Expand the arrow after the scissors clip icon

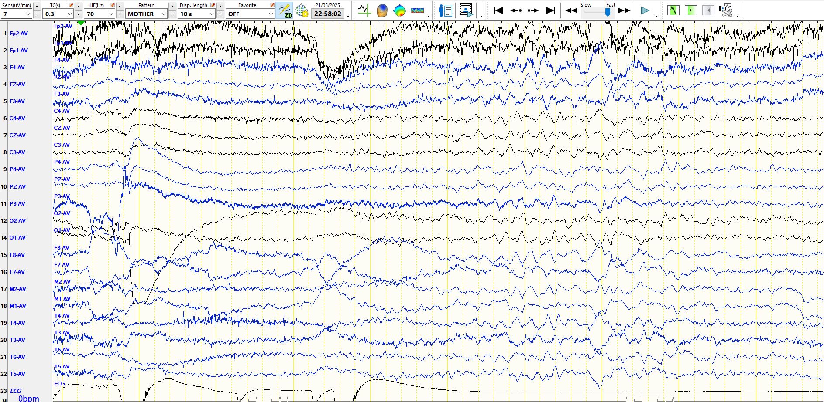tap(737, 16)
